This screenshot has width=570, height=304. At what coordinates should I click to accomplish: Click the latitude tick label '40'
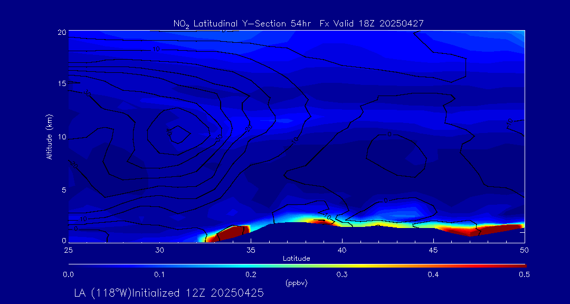click(x=341, y=250)
